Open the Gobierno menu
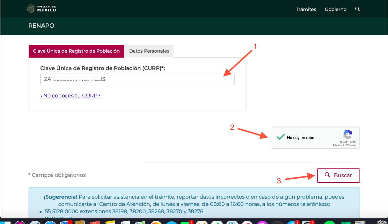Screen dimensions: 388x224 (x=335, y=9)
